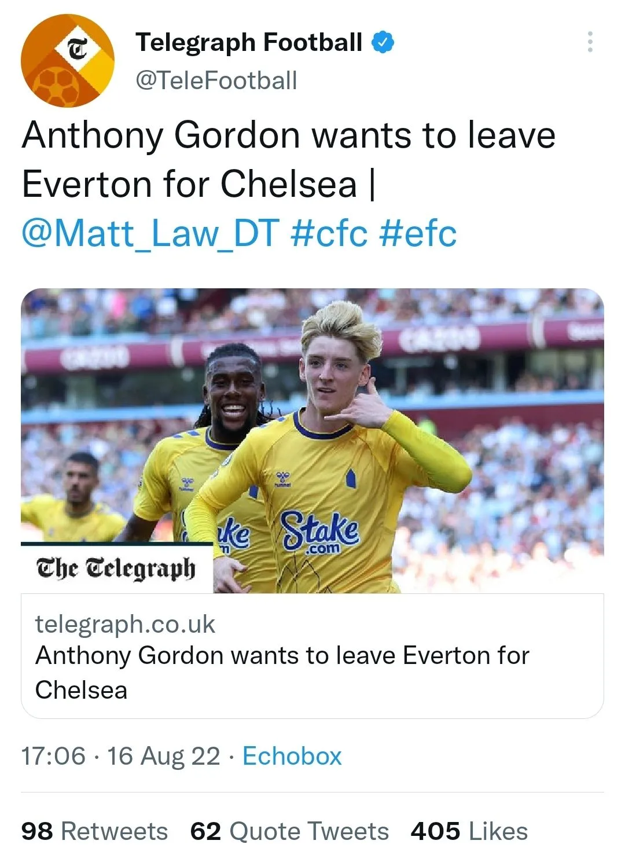Open the Telegraph Football profile avatar

[68, 61]
